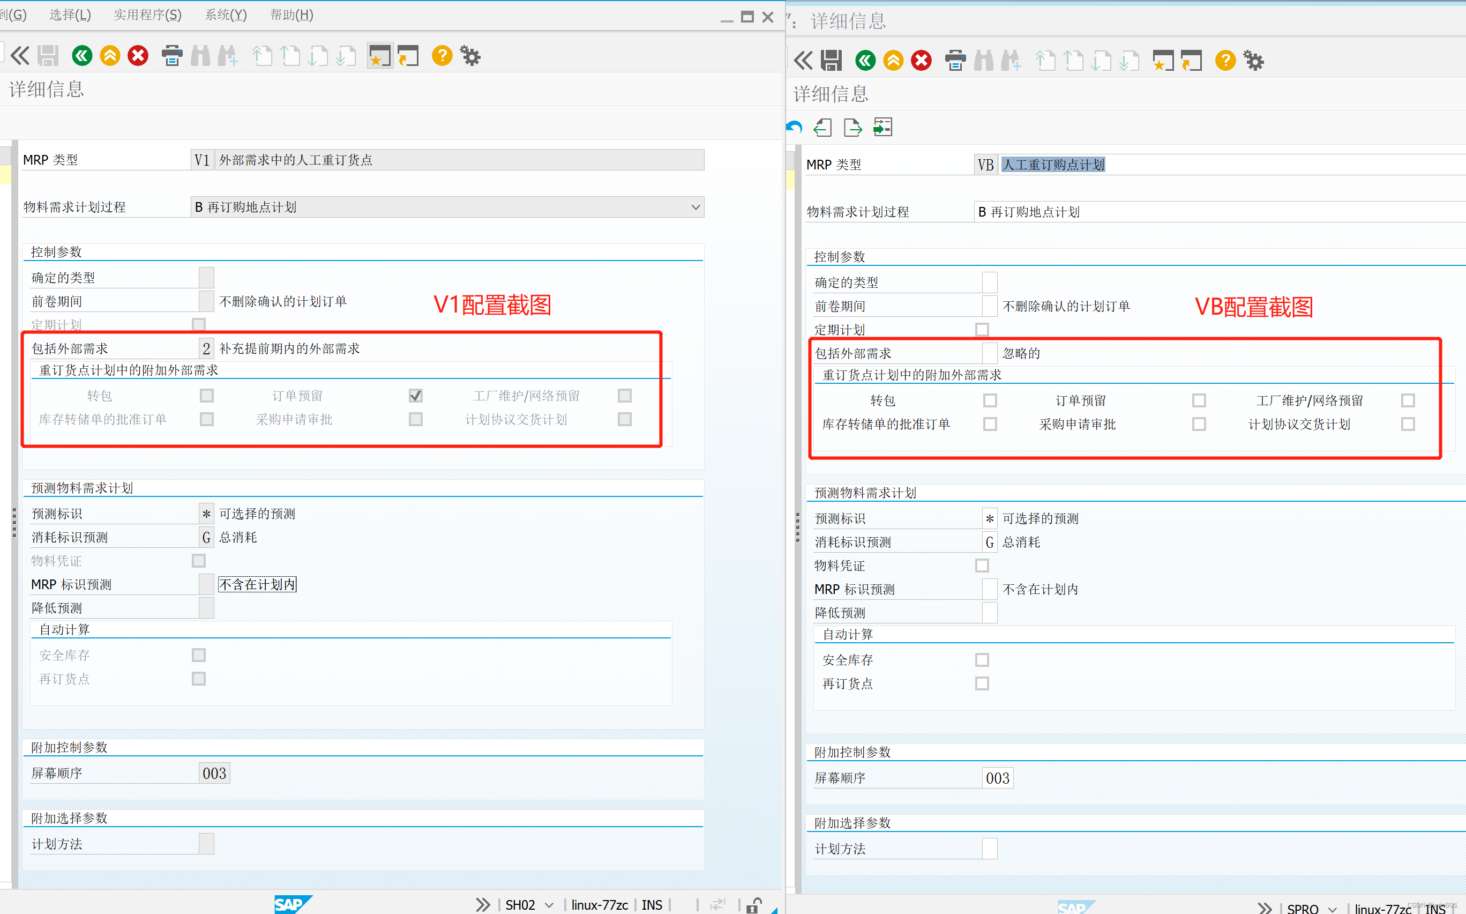Click 消耗标识预测 field G in V1 window
This screenshot has width=1466, height=914.
206,537
